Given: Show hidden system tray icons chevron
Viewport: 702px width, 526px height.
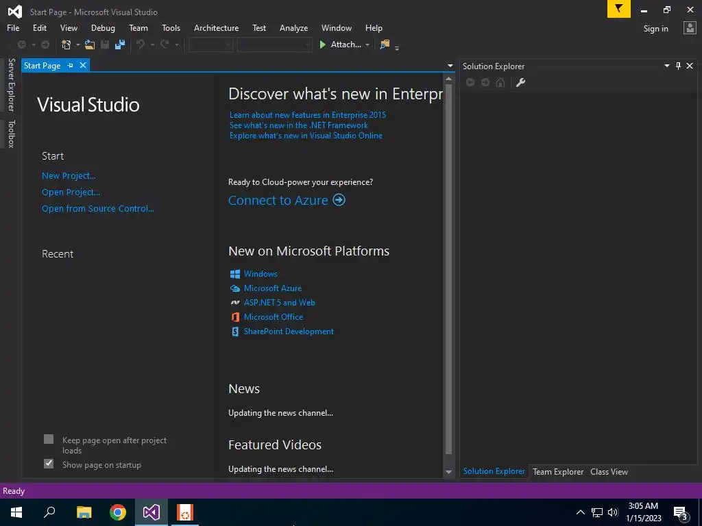Looking at the screenshot, I should tap(580, 512).
